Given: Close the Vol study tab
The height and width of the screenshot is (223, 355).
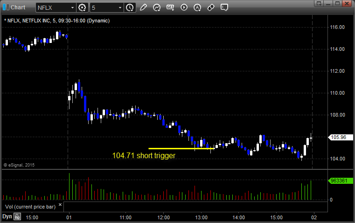Looking at the screenshot, I should coord(60,204).
